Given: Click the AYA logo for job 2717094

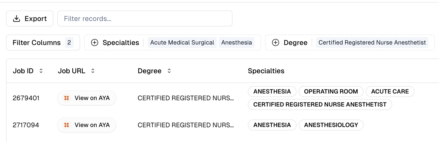Looking at the screenshot, I should pos(67,125).
